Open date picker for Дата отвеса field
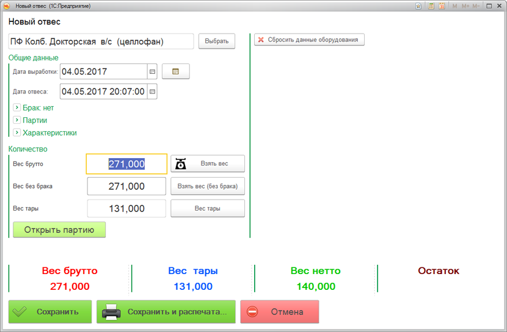The height and width of the screenshot is (332, 507). pyautogui.click(x=153, y=92)
